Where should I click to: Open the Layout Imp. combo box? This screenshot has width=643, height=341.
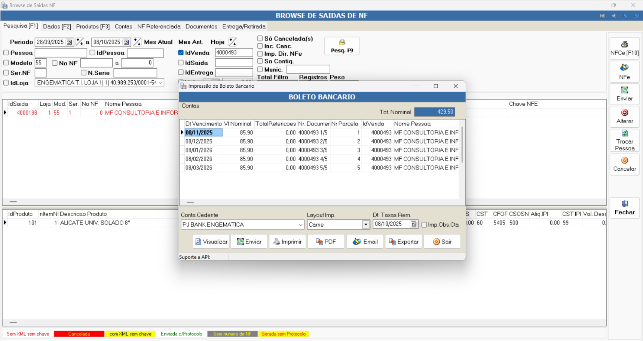[x=366, y=224]
